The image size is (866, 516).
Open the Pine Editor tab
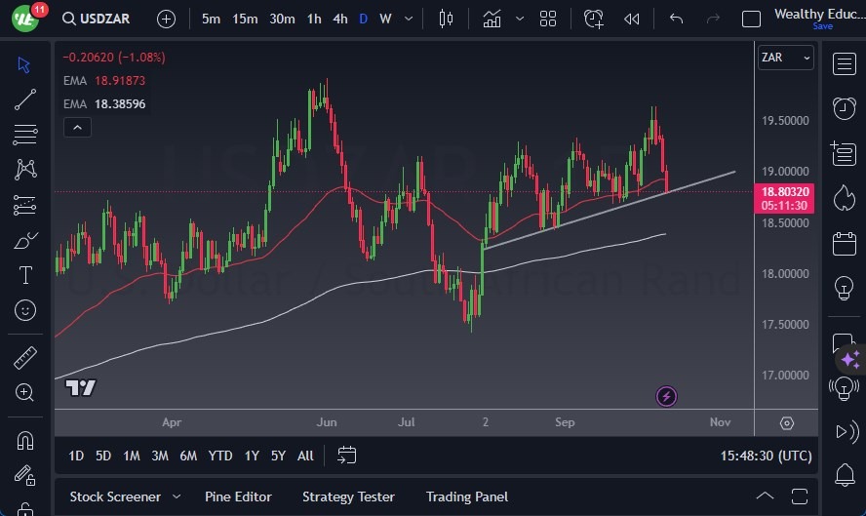[238, 496]
